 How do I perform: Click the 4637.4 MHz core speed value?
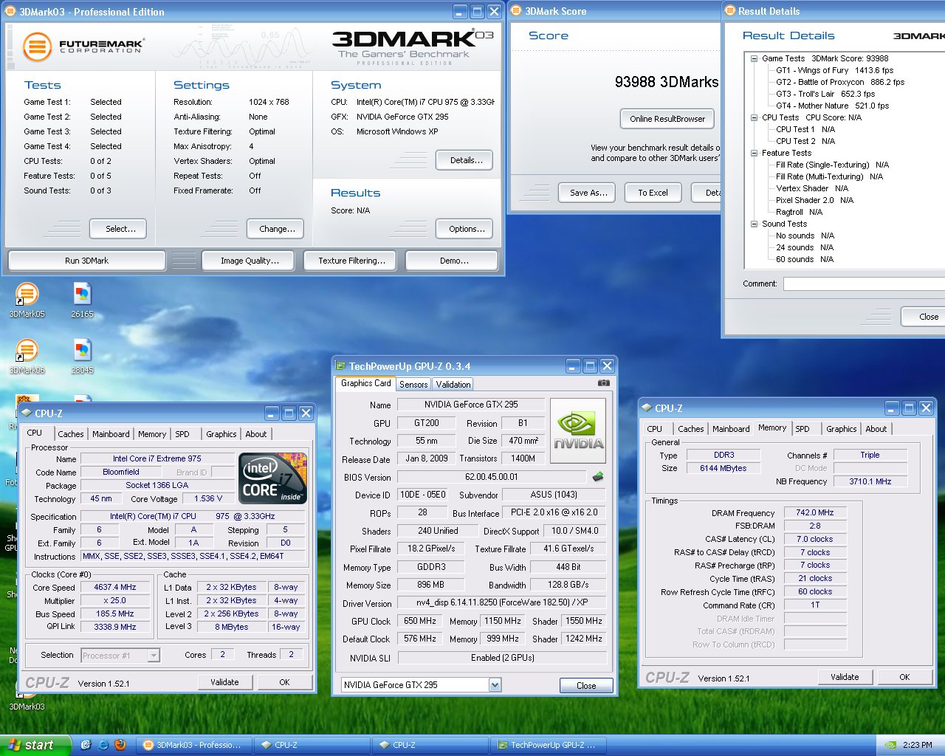(115, 588)
